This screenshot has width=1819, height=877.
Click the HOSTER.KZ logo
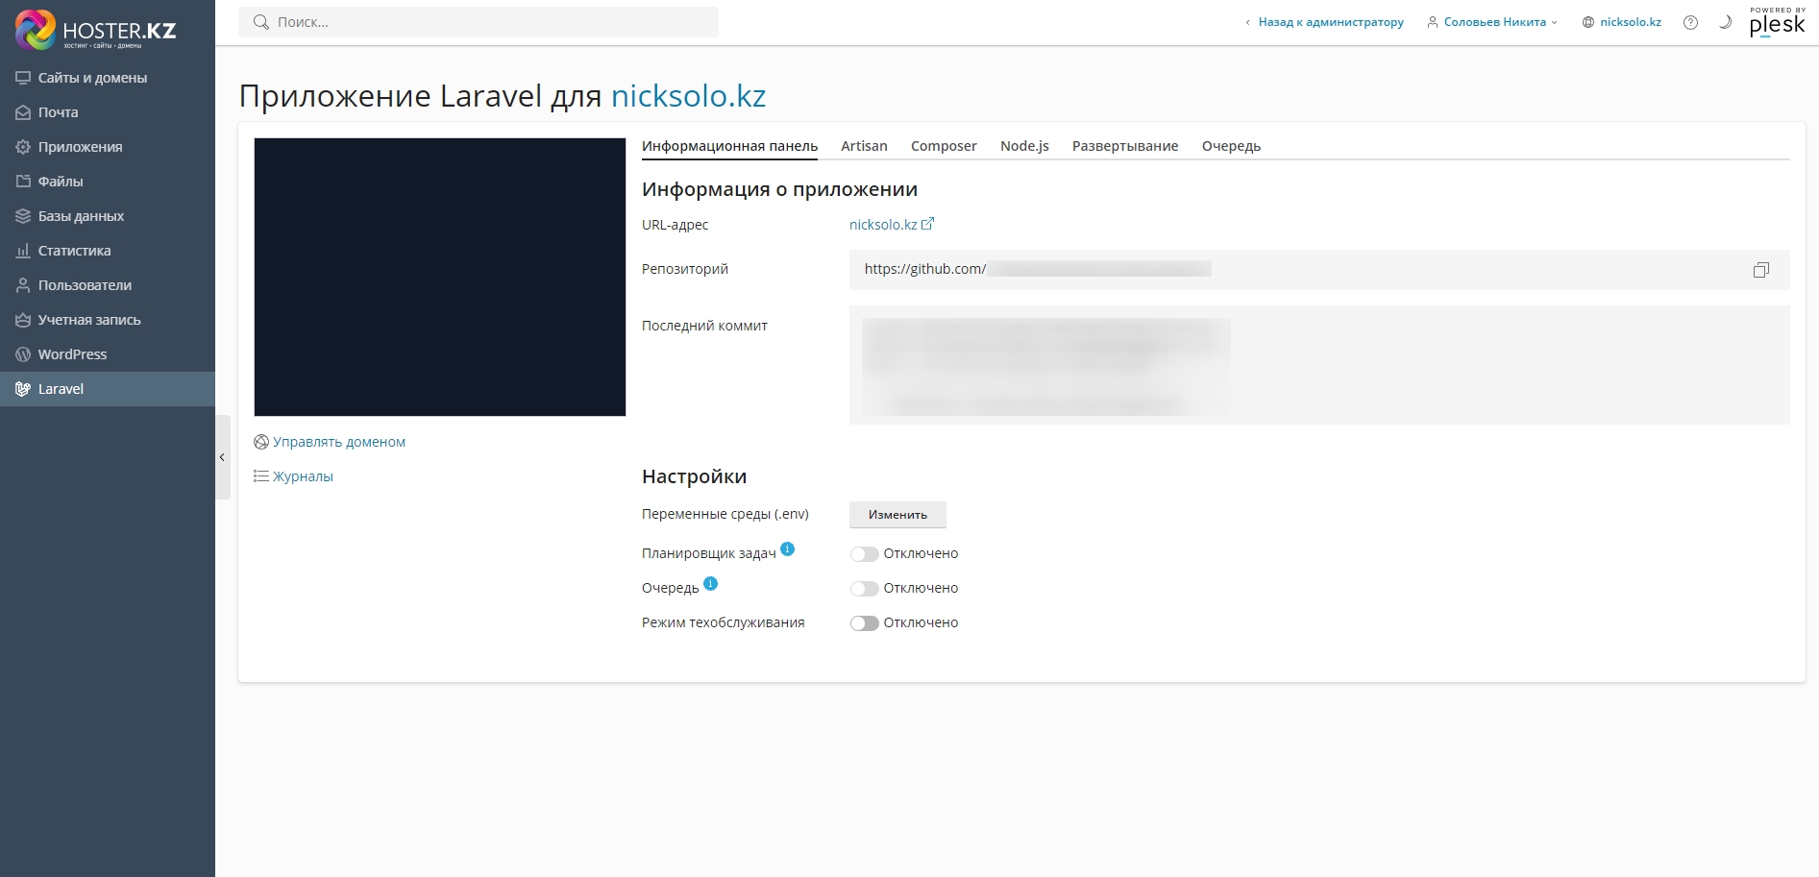tap(95, 30)
